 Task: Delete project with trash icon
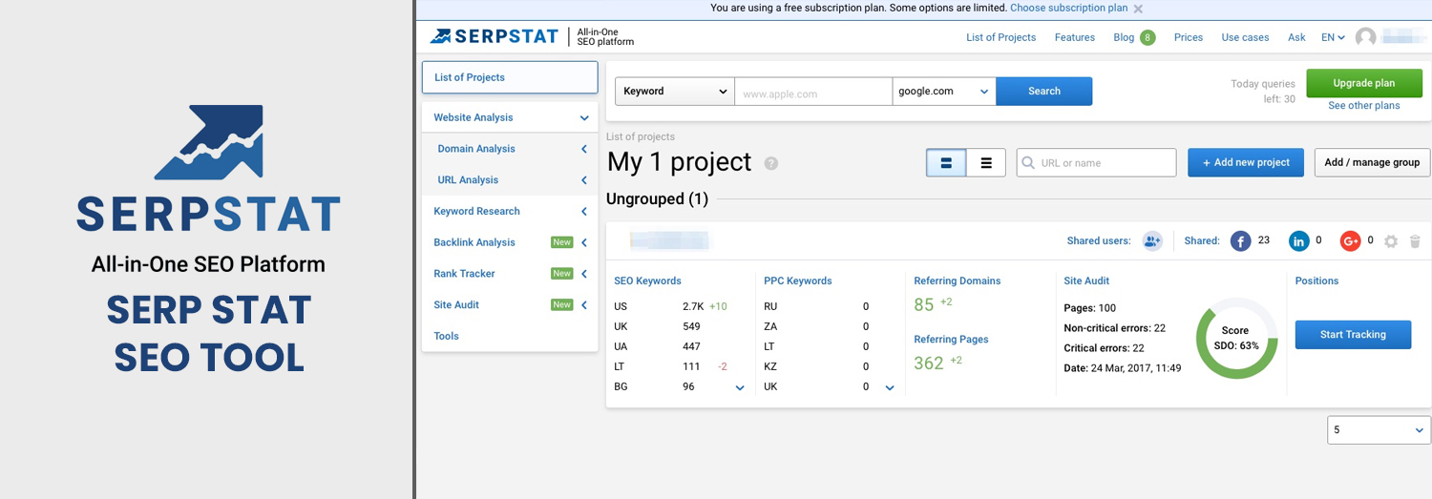[x=1415, y=241]
